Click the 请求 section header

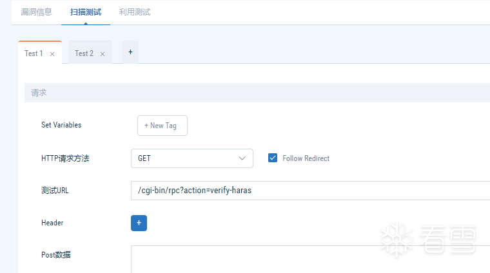click(x=39, y=93)
